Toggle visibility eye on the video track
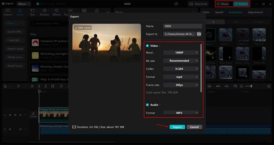Image resolution: width=274 pixels, height=145 pixels. point(15,115)
